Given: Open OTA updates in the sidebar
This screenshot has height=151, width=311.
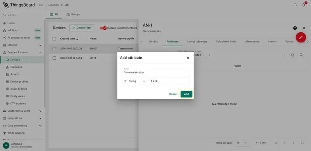Looking at the screenshot, I should (x=18, y=104).
